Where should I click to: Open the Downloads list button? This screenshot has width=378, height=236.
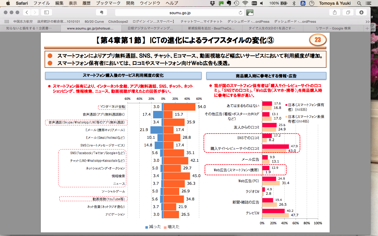361,12
